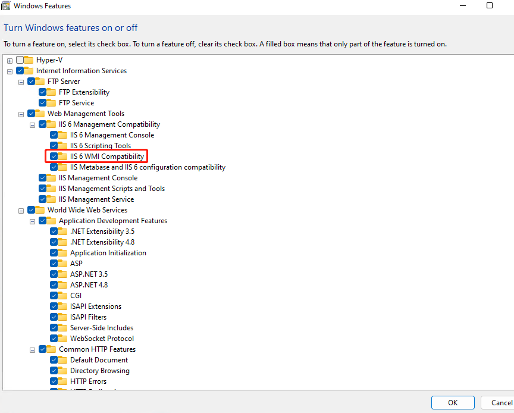Screen dimensions: 514x413
Task: Uncheck Internet Information Services checkbox
Action: (x=20, y=71)
